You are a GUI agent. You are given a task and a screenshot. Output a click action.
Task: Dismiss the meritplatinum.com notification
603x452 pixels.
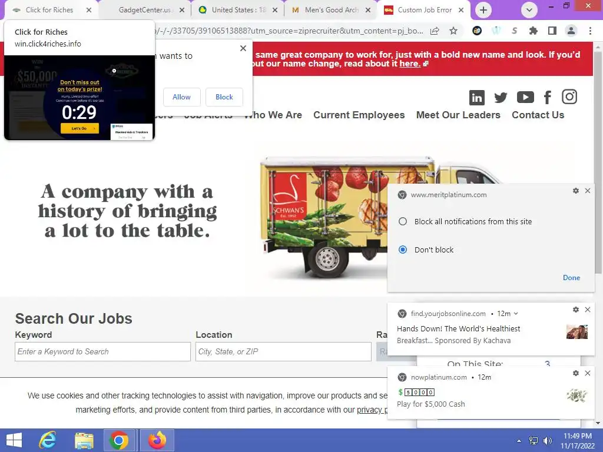coord(588,191)
